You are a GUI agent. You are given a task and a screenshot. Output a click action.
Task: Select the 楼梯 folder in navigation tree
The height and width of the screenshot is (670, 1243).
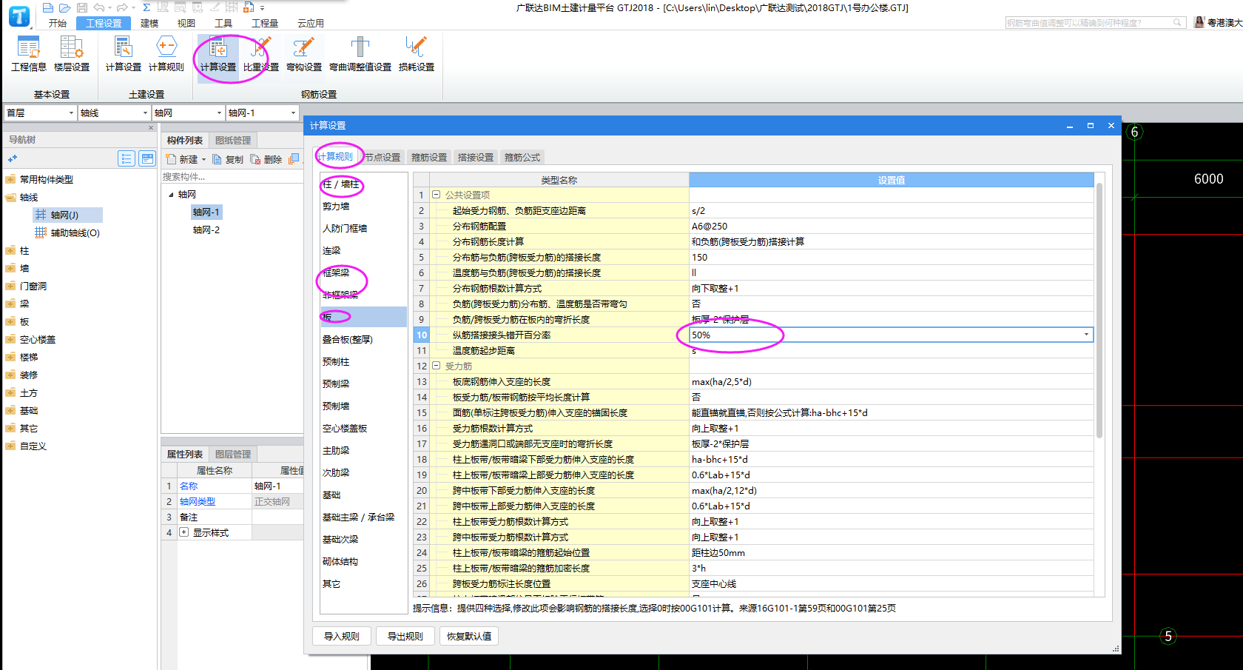pyautogui.click(x=29, y=357)
